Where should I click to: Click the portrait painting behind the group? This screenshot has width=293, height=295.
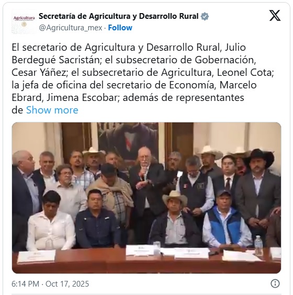click(128, 140)
